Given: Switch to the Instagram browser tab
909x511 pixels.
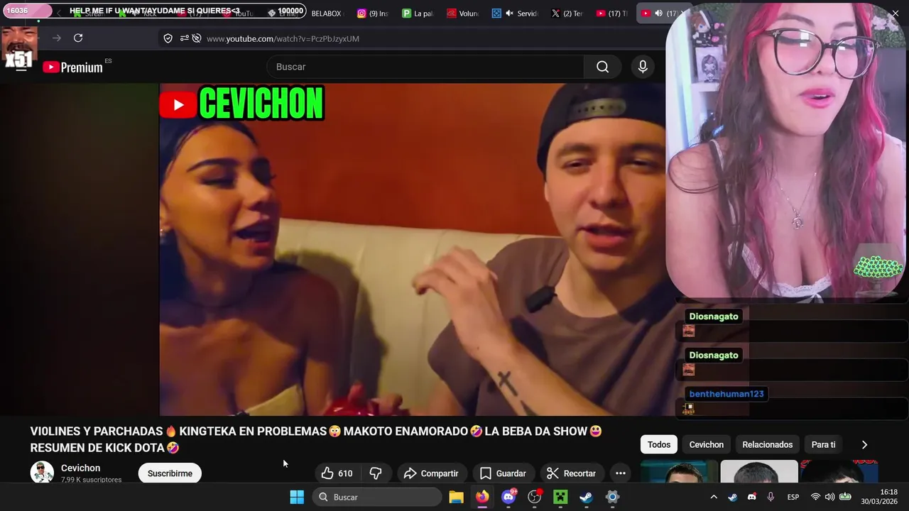Looking at the screenshot, I should pyautogui.click(x=373, y=13).
